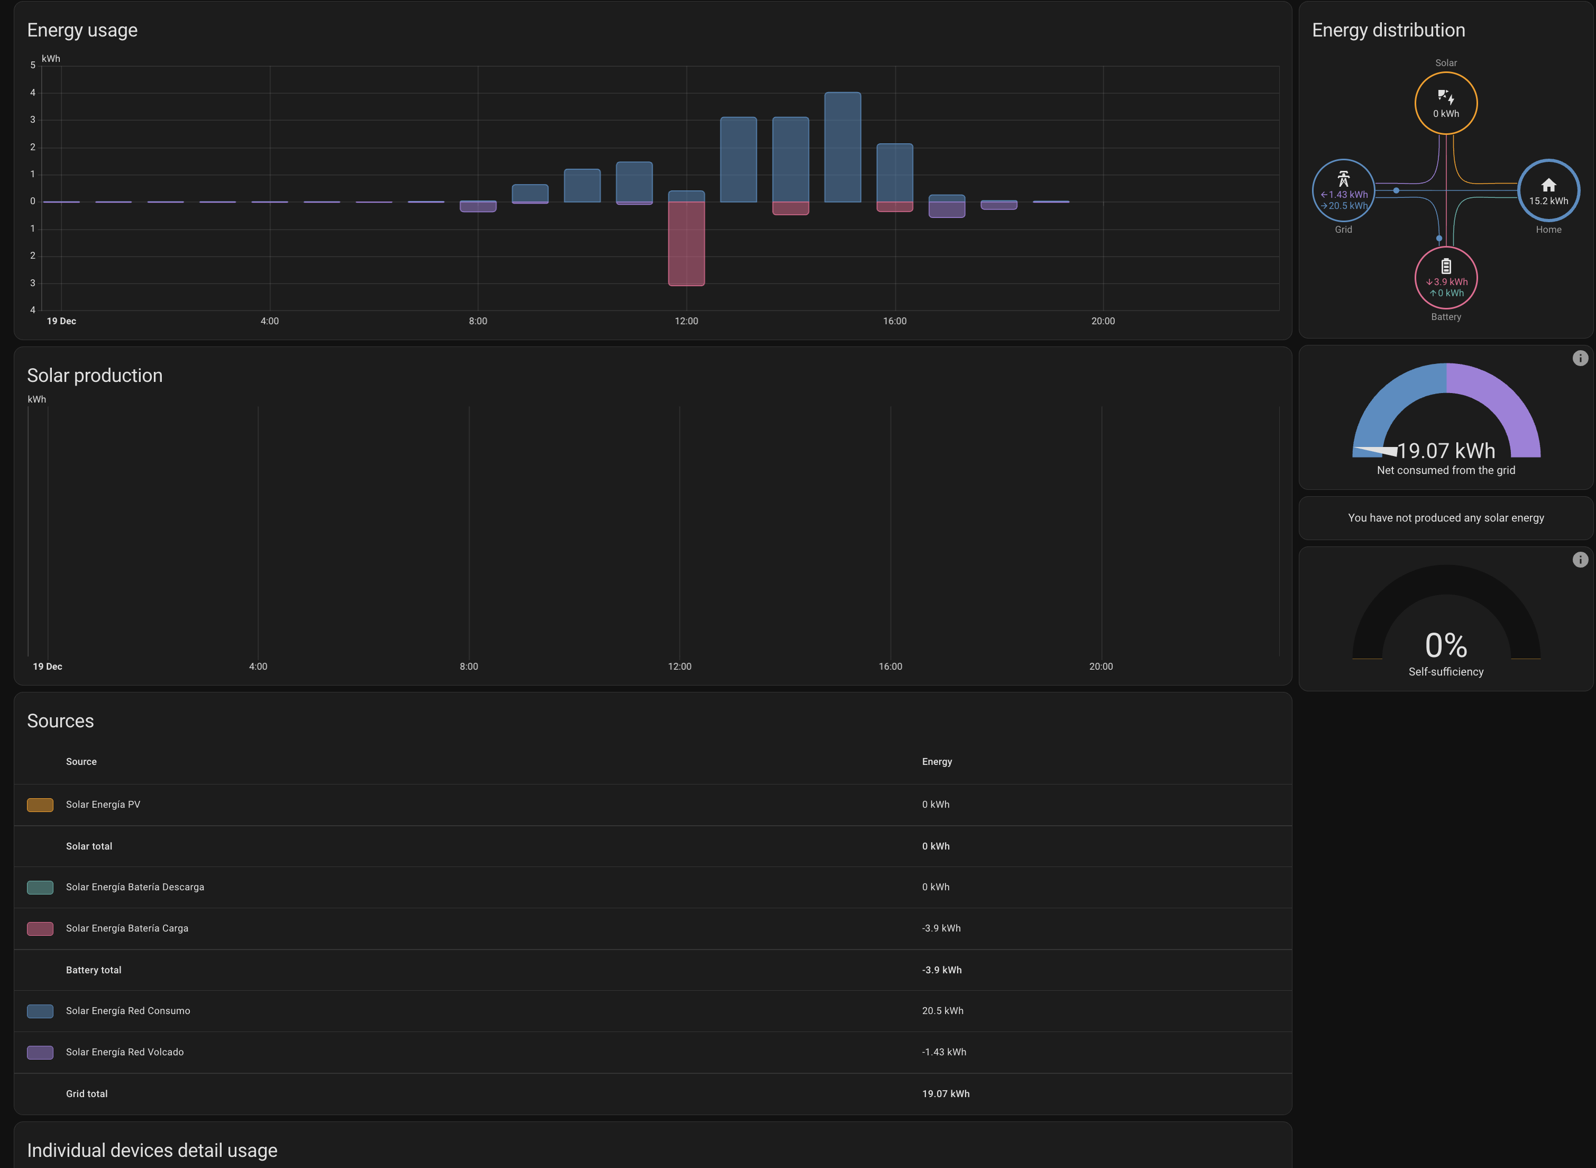Click the Energy column header
This screenshot has height=1168, width=1596.
[x=937, y=761]
